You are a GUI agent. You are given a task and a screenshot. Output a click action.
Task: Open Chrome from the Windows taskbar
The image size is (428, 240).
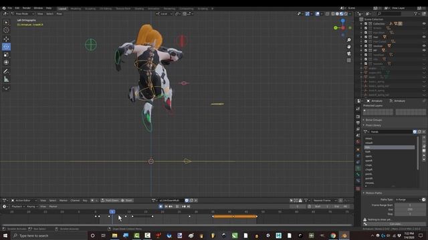[333, 235]
